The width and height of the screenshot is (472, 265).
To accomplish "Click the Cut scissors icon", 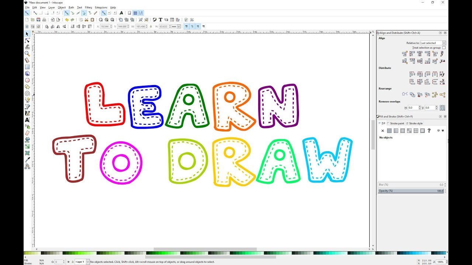I will pyautogui.click(x=86, y=20).
